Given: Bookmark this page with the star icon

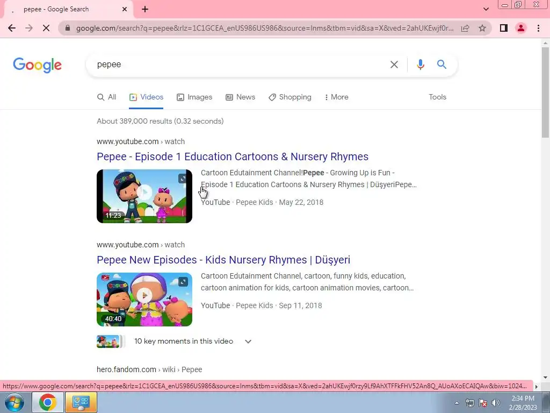Looking at the screenshot, I should click(x=482, y=28).
